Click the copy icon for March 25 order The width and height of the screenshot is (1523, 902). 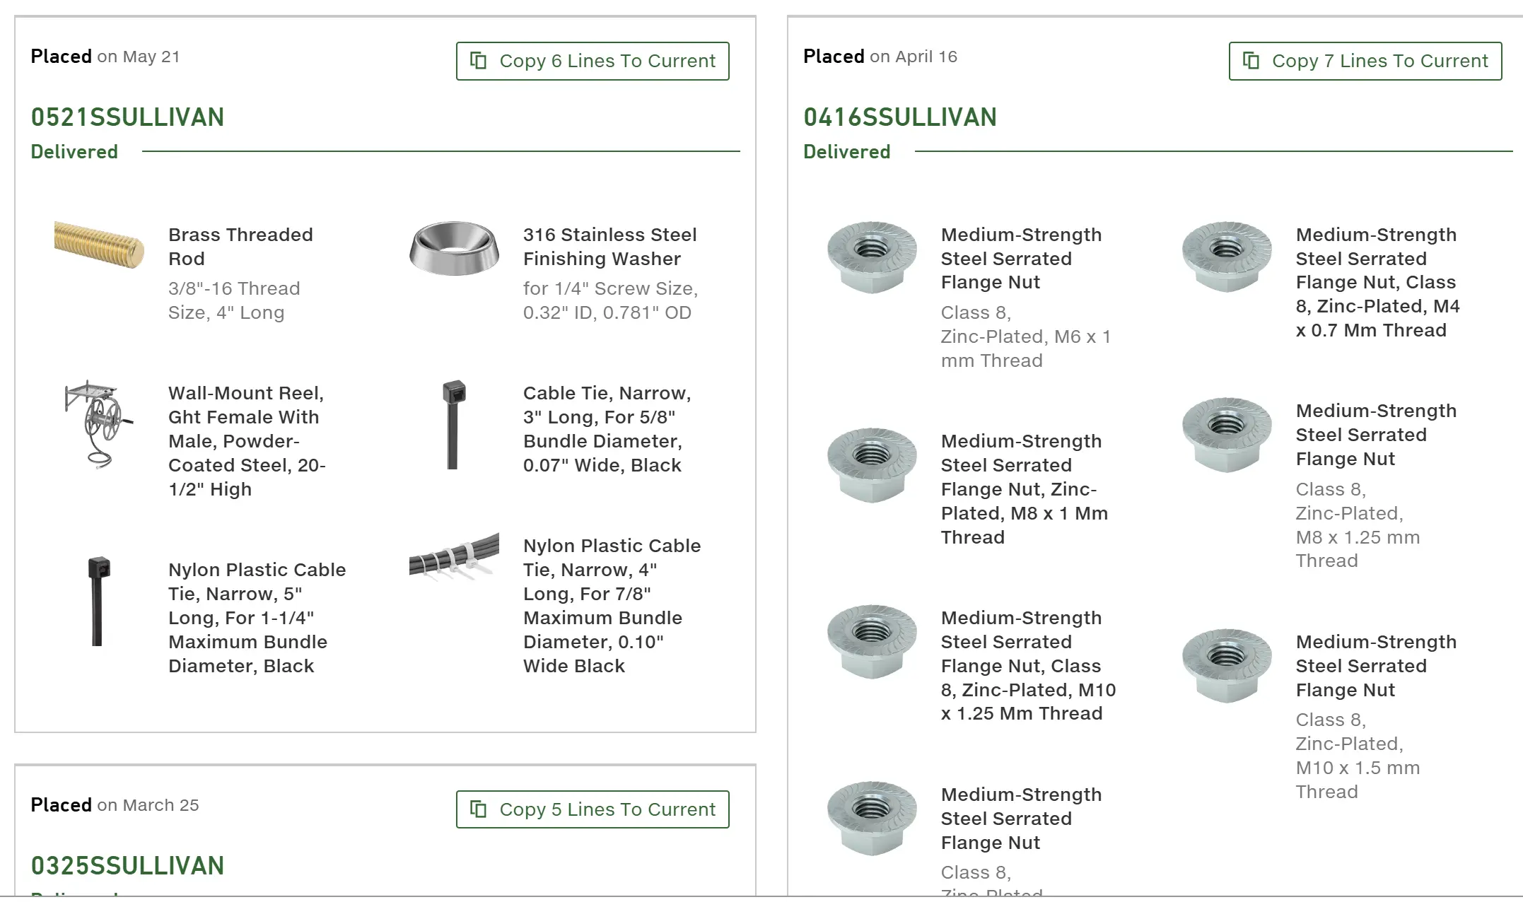click(x=479, y=809)
